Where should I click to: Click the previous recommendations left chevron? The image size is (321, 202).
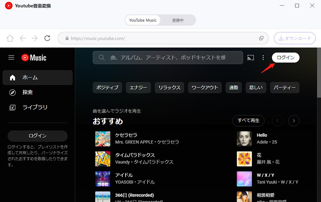click(278, 121)
